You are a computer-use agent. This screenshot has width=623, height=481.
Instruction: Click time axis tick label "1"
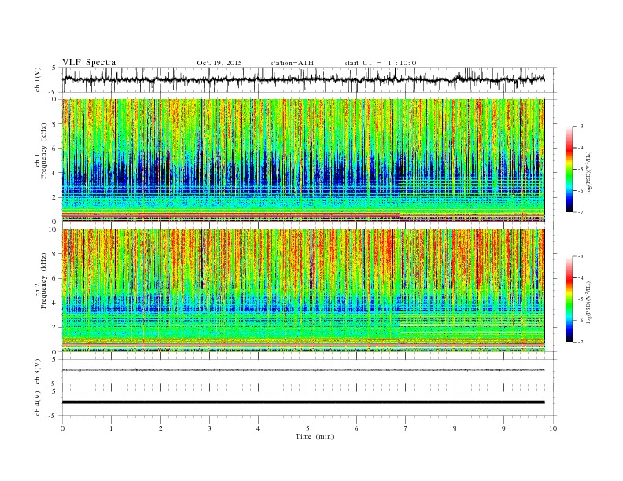tap(111, 428)
